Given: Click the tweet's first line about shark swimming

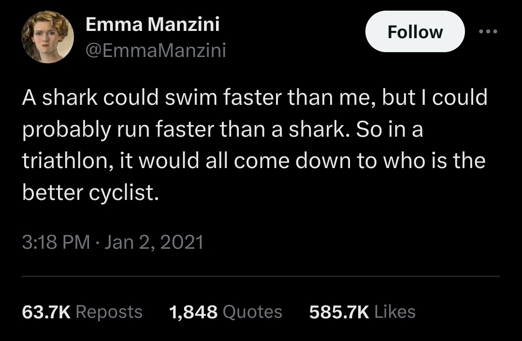Looking at the screenshot, I should [x=255, y=98].
